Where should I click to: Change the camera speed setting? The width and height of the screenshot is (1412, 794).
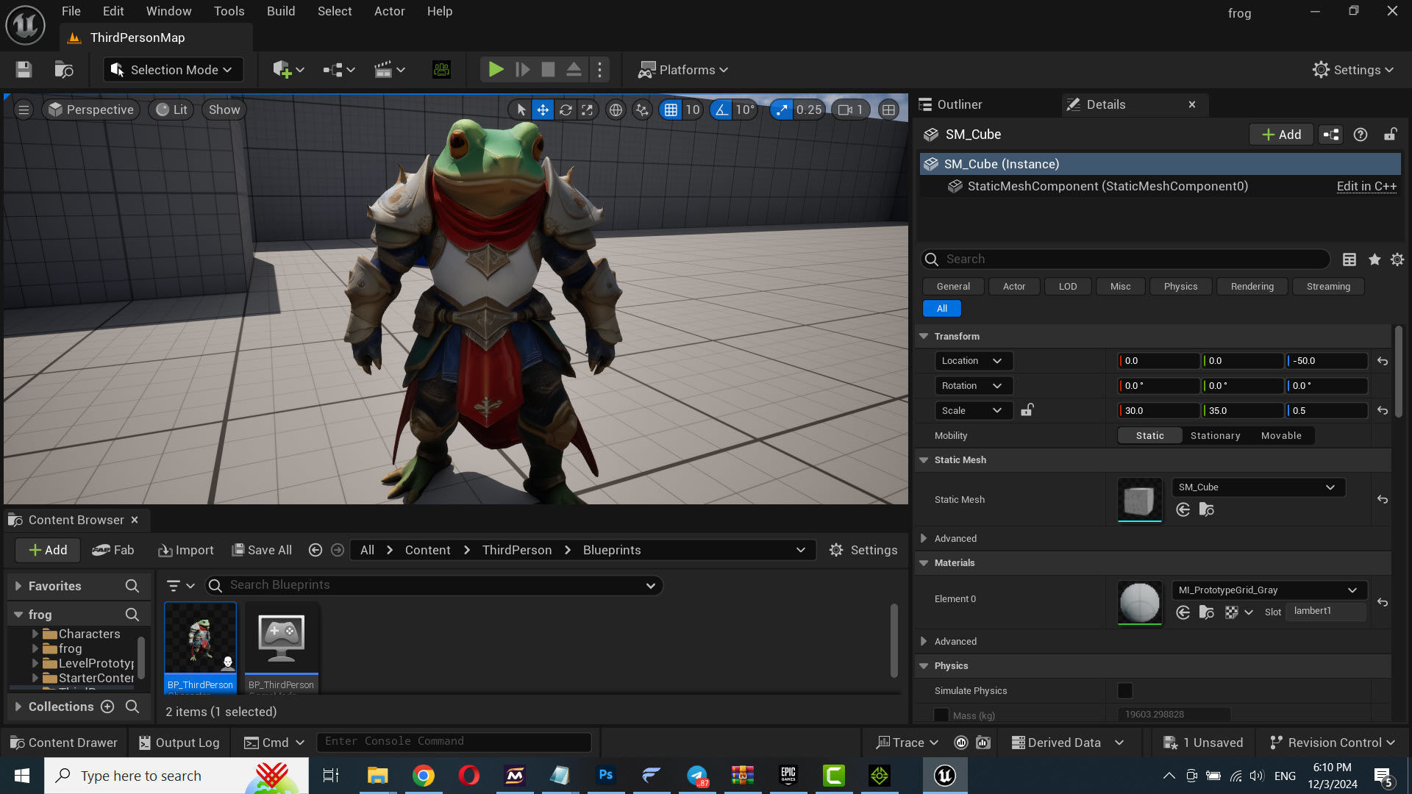[x=851, y=110]
